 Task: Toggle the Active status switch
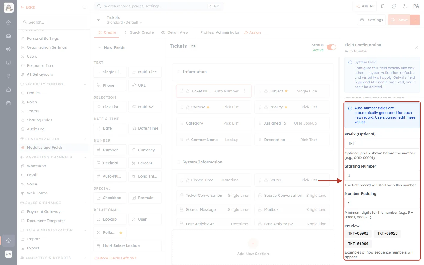point(331,47)
